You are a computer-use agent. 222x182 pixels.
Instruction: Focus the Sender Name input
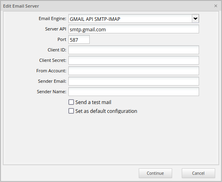(134, 92)
